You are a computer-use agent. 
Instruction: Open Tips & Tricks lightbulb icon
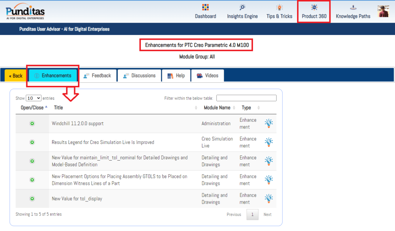(x=279, y=8)
